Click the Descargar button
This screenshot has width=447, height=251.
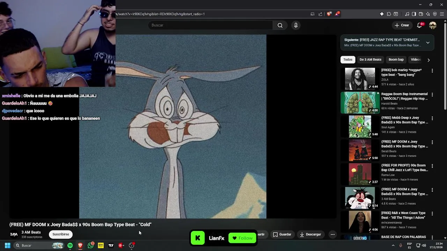(x=310, y=234)
